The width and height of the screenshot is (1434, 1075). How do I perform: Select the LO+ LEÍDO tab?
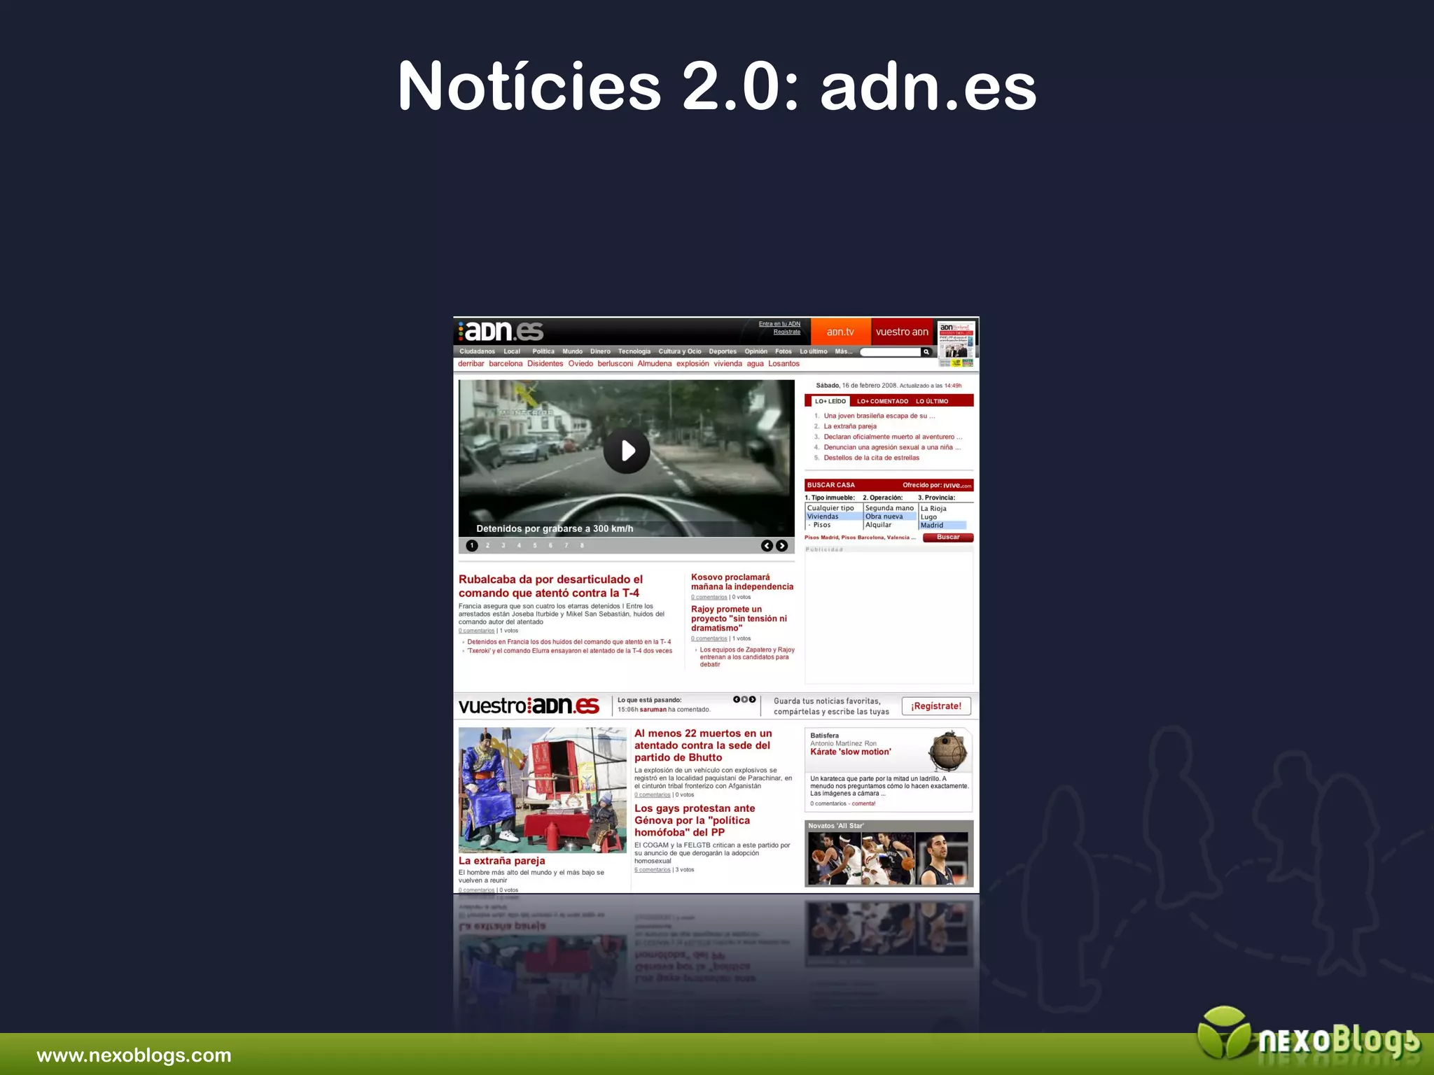(x=830, y=402)
